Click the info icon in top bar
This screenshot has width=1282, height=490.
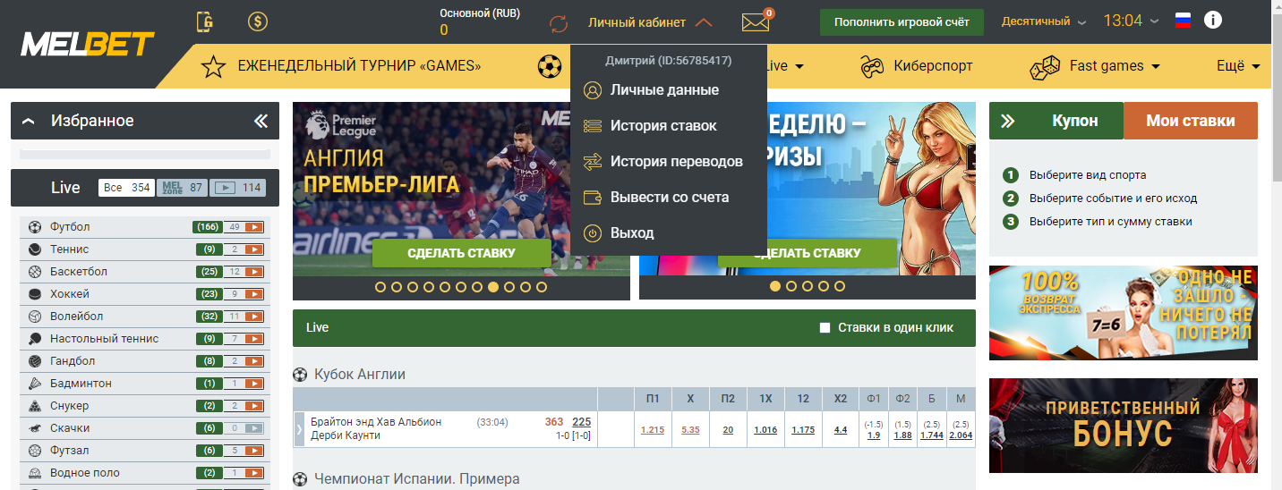pos(1213,20)
